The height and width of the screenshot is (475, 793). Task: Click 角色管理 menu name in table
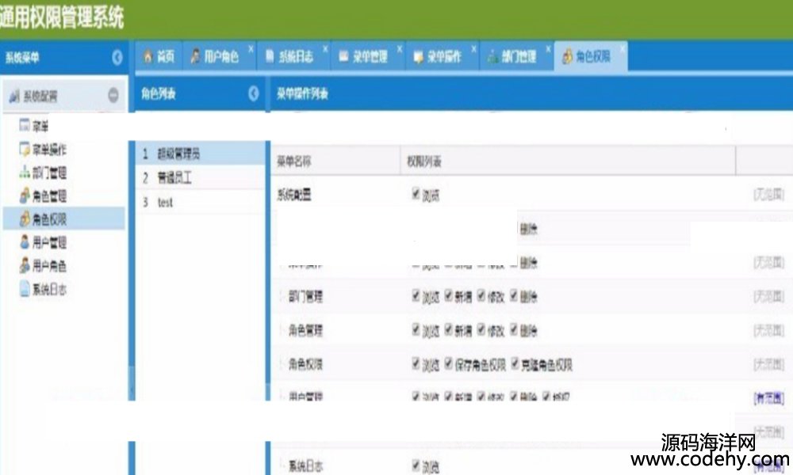coord(305,330)
